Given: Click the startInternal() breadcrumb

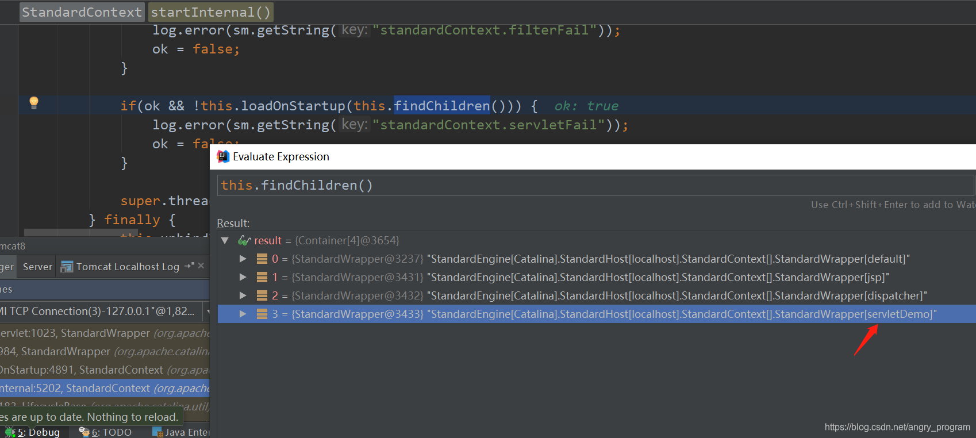Looking at the screenshot, I should (210, 12).
